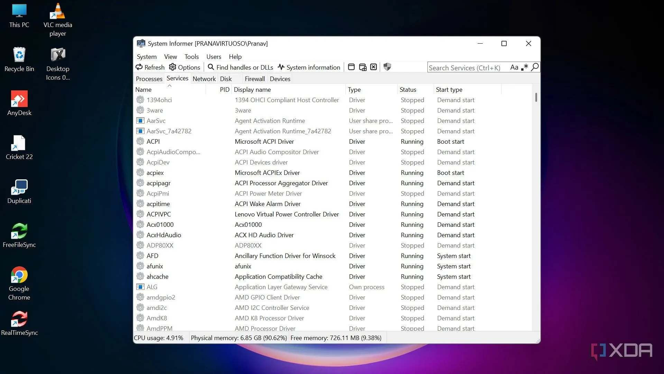Click the find window toolbar icon

pyautogui.click(x=351, y=67)
